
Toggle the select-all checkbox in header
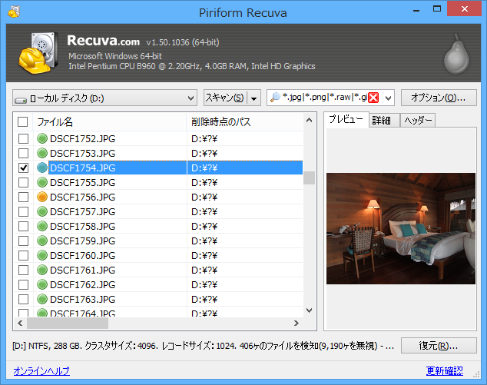23,121
